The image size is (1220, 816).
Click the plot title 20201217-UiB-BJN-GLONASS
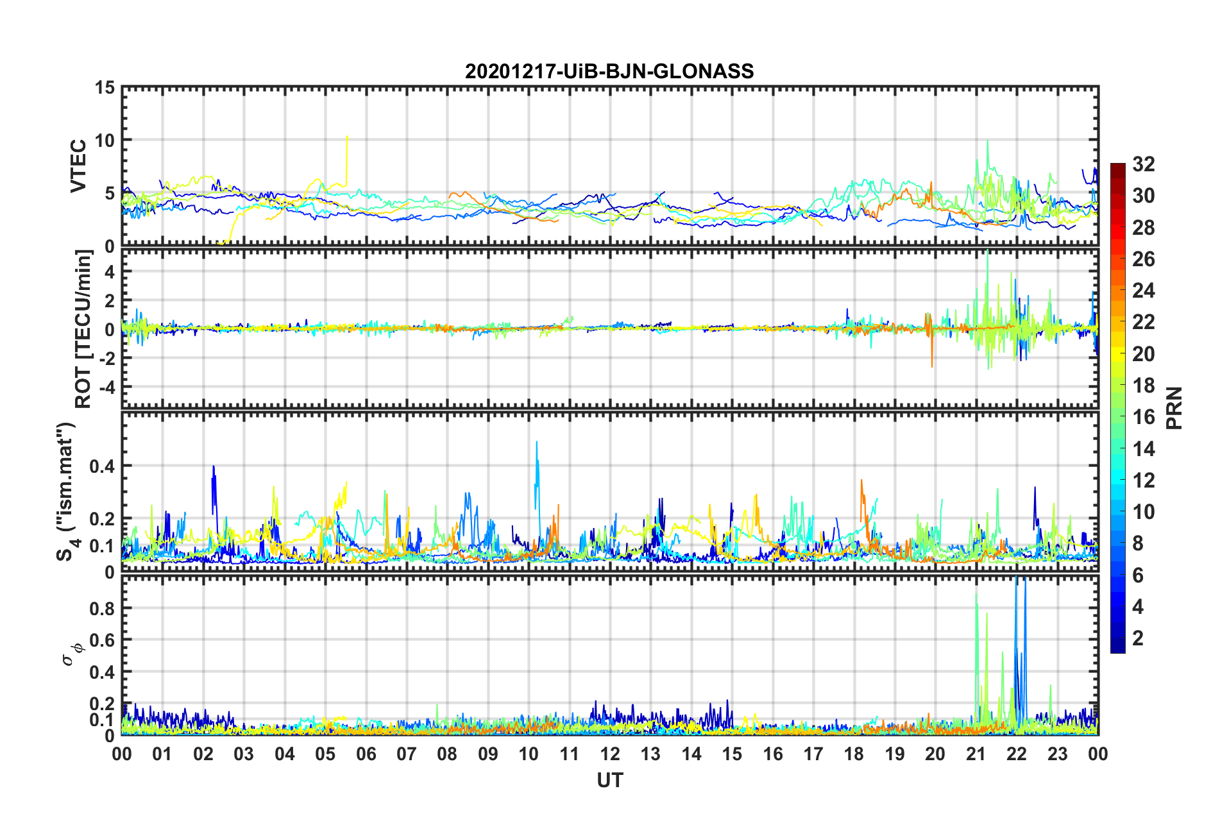click(609, 71)
